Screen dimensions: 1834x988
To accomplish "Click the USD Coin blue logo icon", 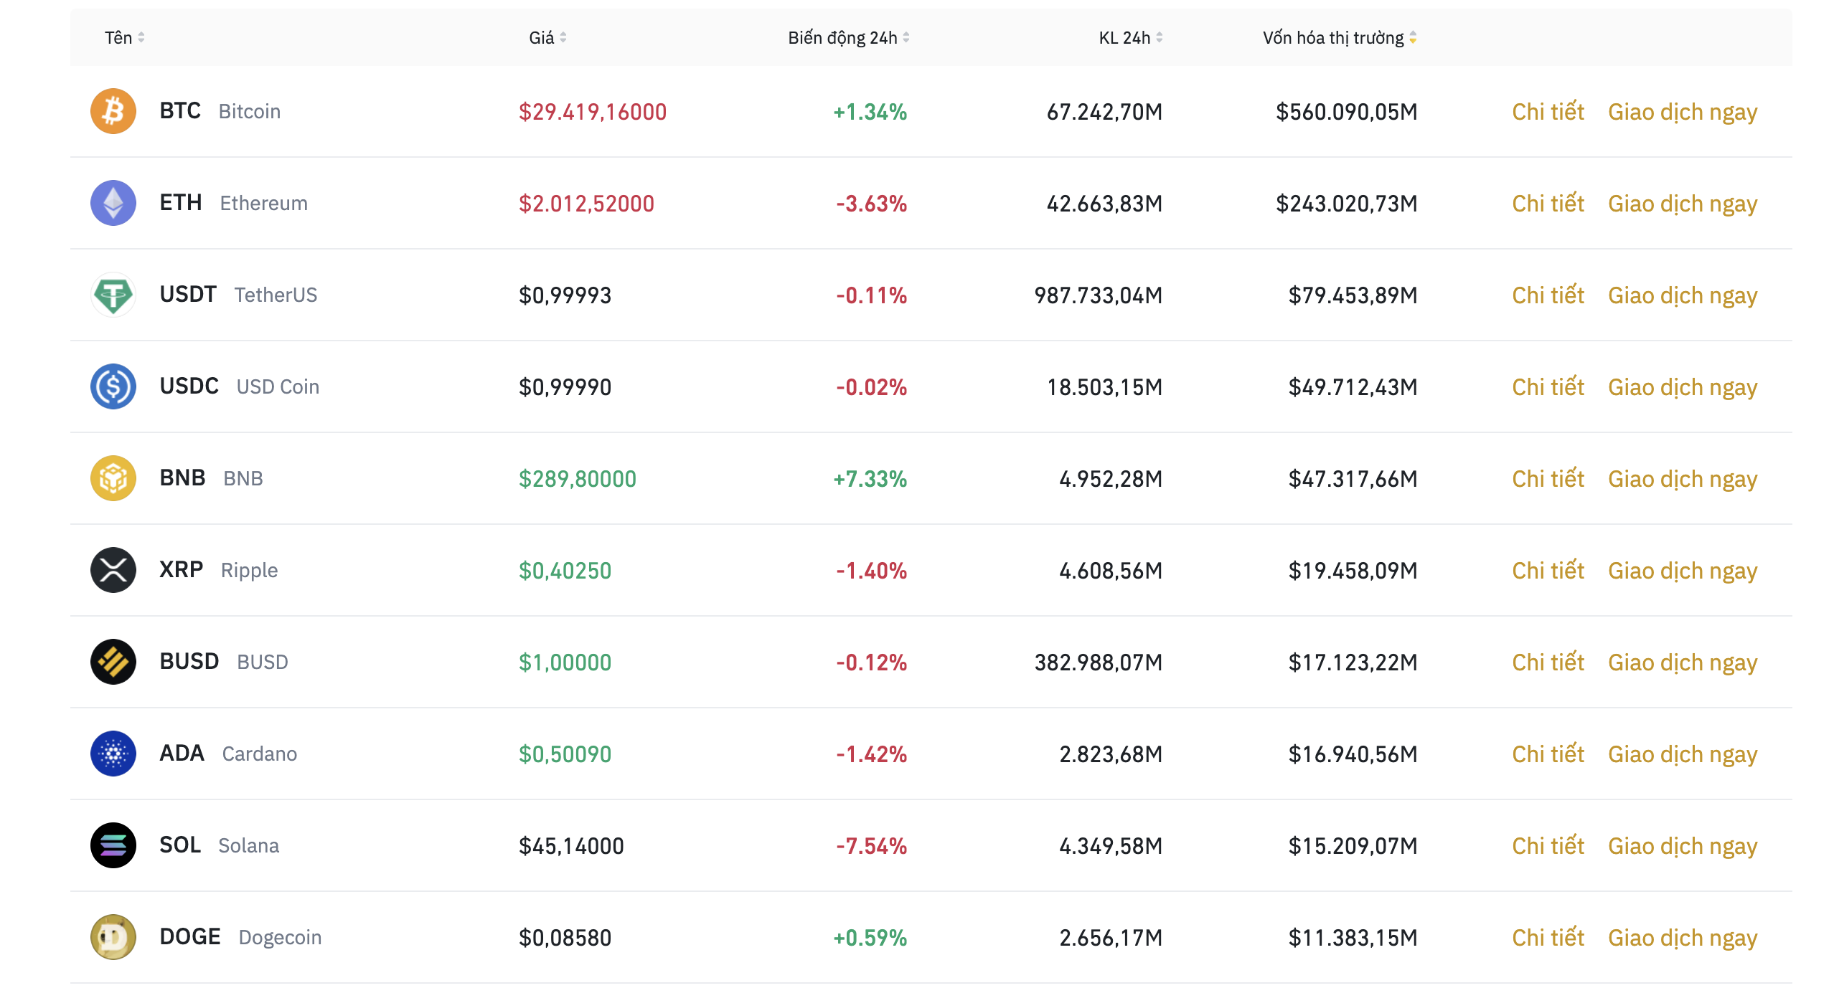I will tap(113, 386).
